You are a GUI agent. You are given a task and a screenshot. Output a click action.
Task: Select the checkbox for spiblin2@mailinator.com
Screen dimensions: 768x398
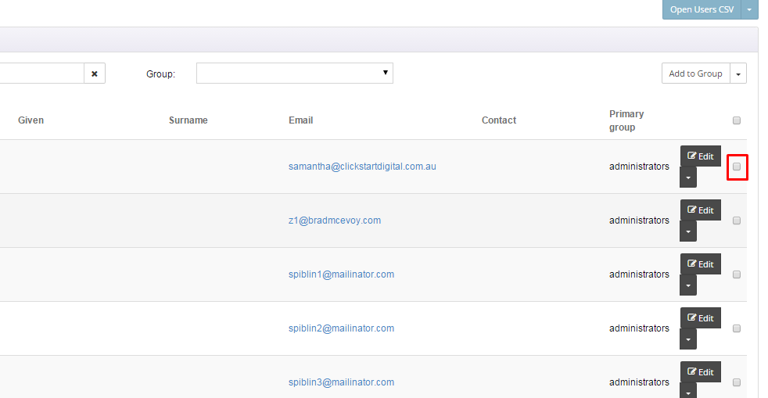tap(736, 328)
